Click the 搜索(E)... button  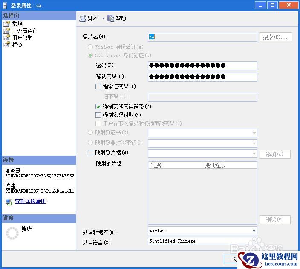(x=276, y=37)
